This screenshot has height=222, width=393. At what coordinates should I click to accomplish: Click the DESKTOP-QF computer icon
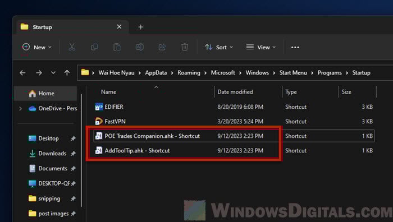point(33,183)
